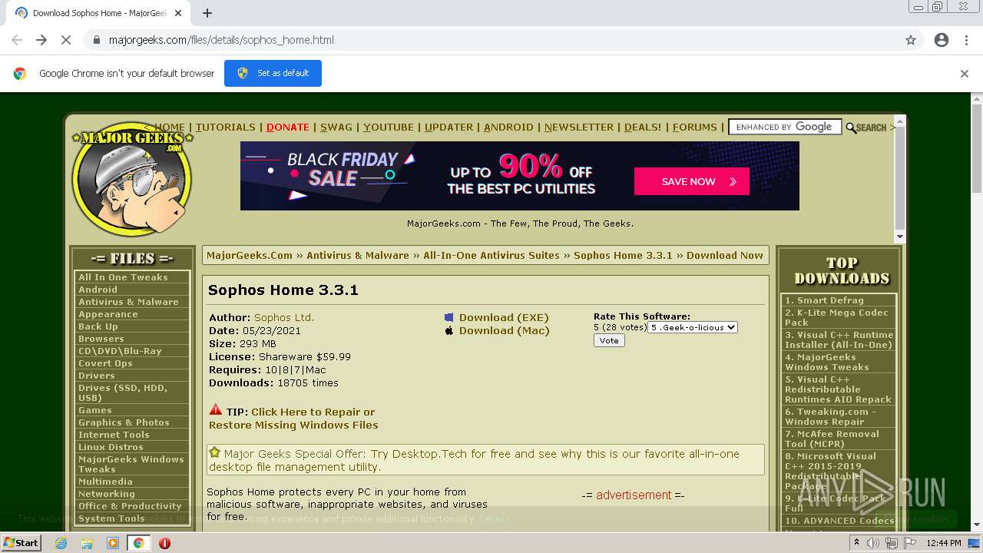Open the rating dropdown Geek-o-licious
The width and height of the screenshot is (983, 553).
click(693, 327)
